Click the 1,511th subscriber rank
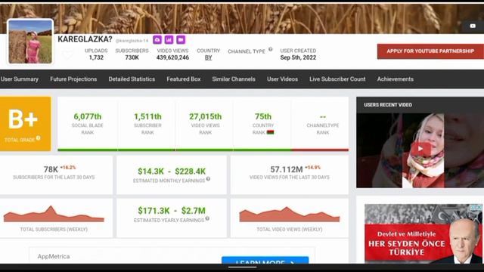The image size is (484, 272). (x=147, y=116)
